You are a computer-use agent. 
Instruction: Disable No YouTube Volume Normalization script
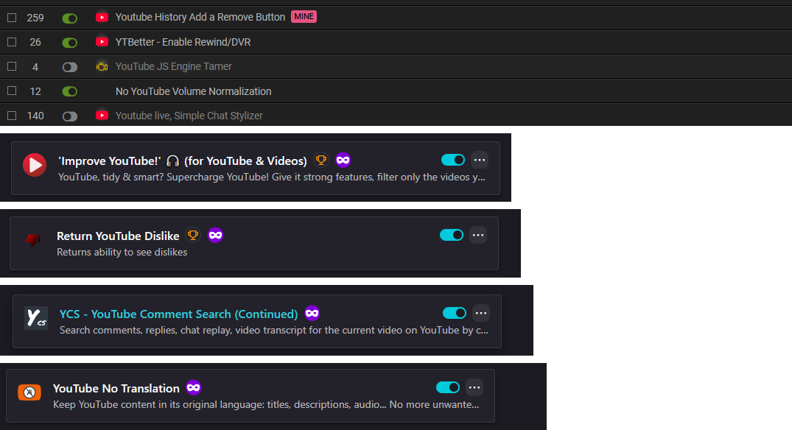point(70,91)
